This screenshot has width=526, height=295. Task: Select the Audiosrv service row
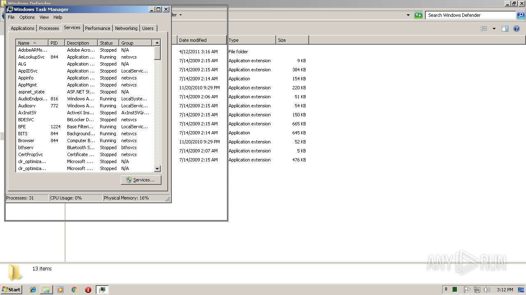coord(85,106)
